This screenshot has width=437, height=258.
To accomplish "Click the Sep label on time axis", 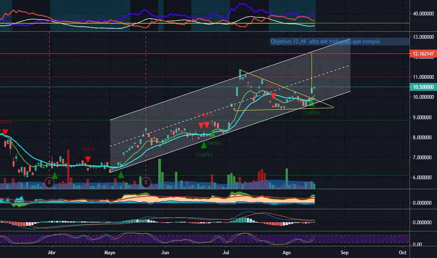I will tap(345, 252).
